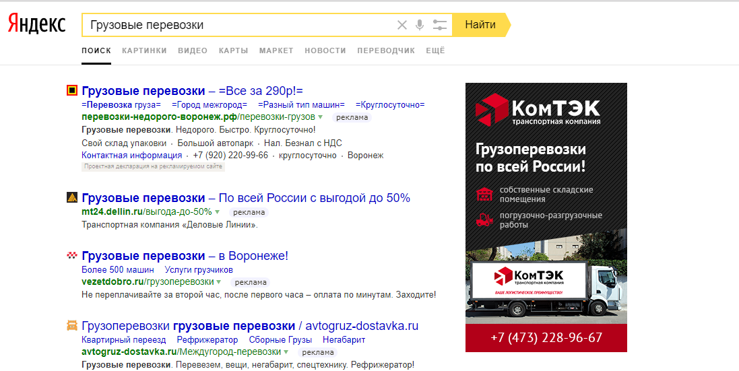739x371 pixels.
Task: Click the Деловые Линии favicon
Action: 71,198
